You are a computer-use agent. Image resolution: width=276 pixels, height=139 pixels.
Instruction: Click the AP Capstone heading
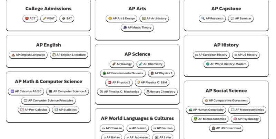226,9
